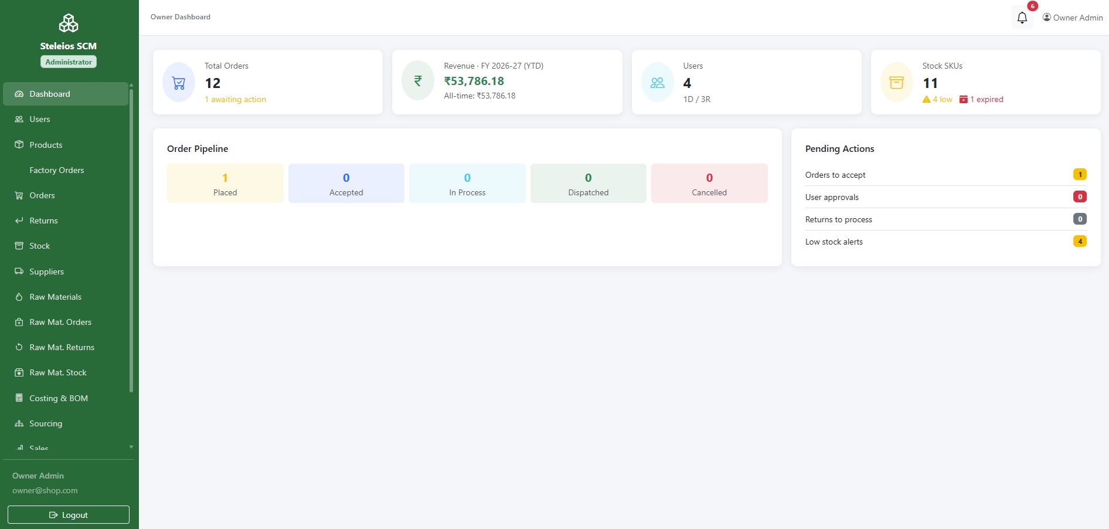
Task: Click the Low stock alerts badge
Action: 1080,241
